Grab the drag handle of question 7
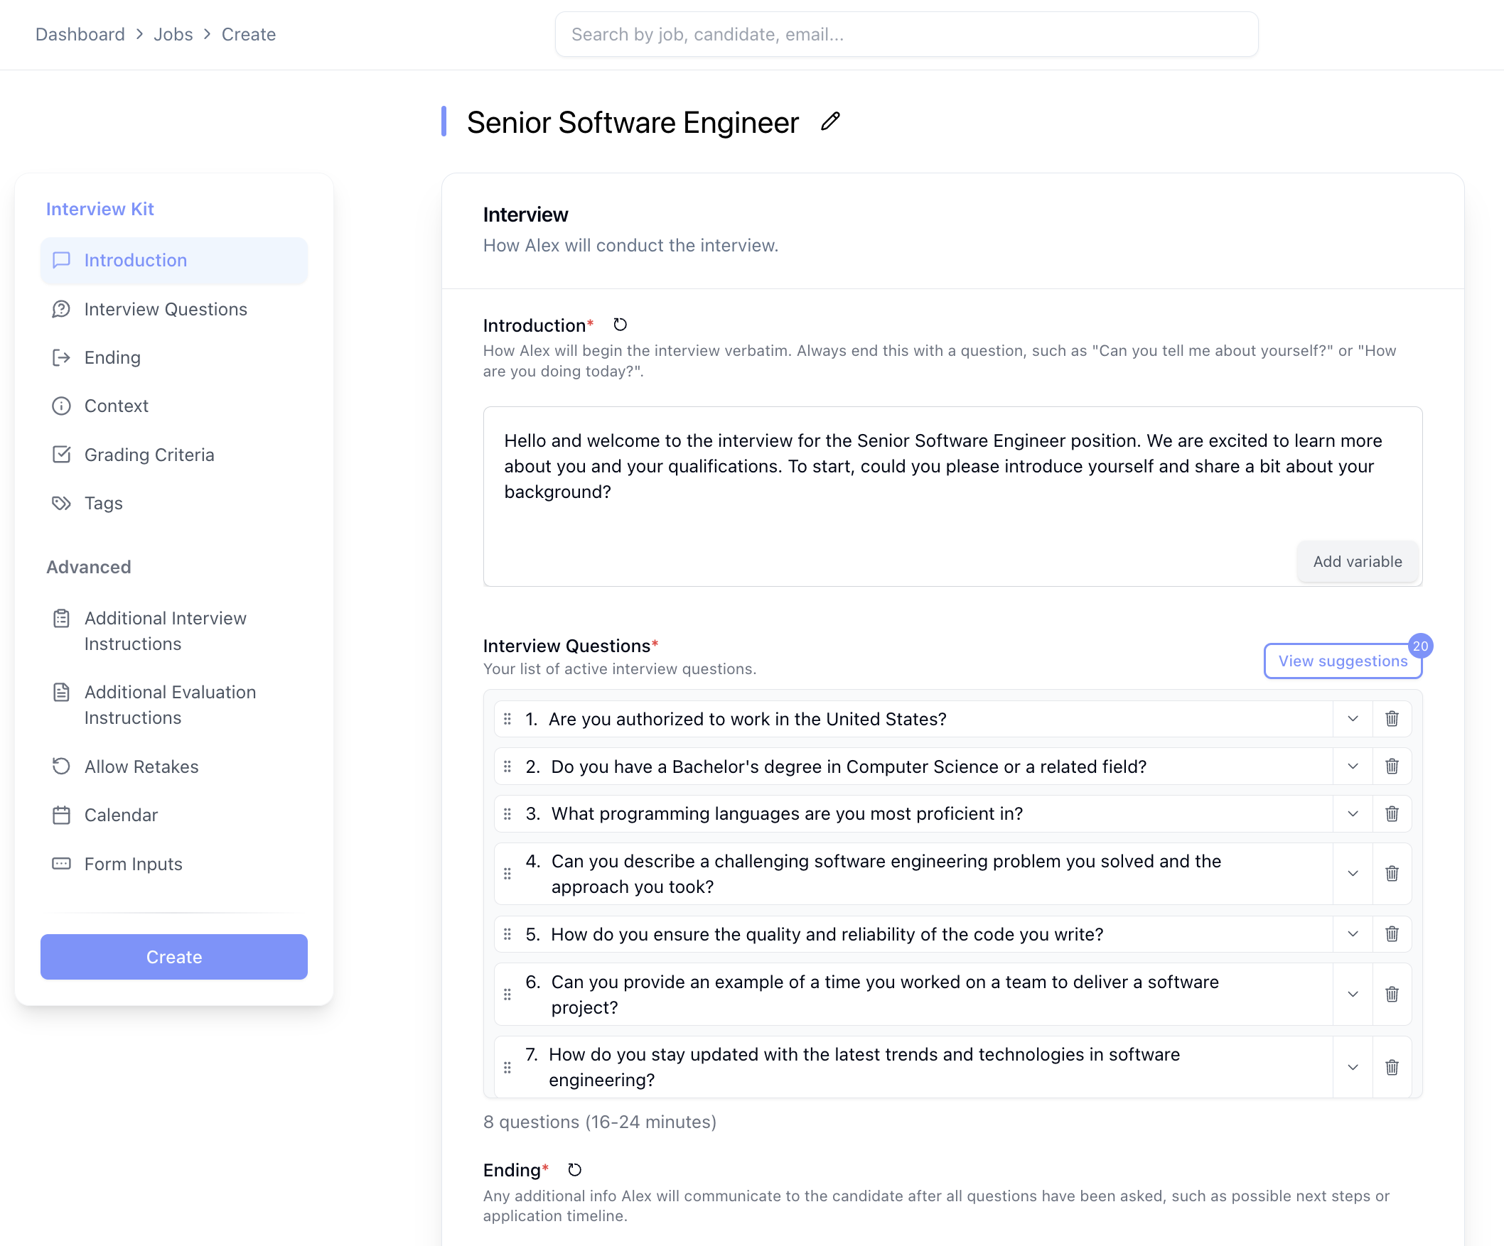The width and height of the screenshot is (1504, 1246). click(x=507, y=1067)
